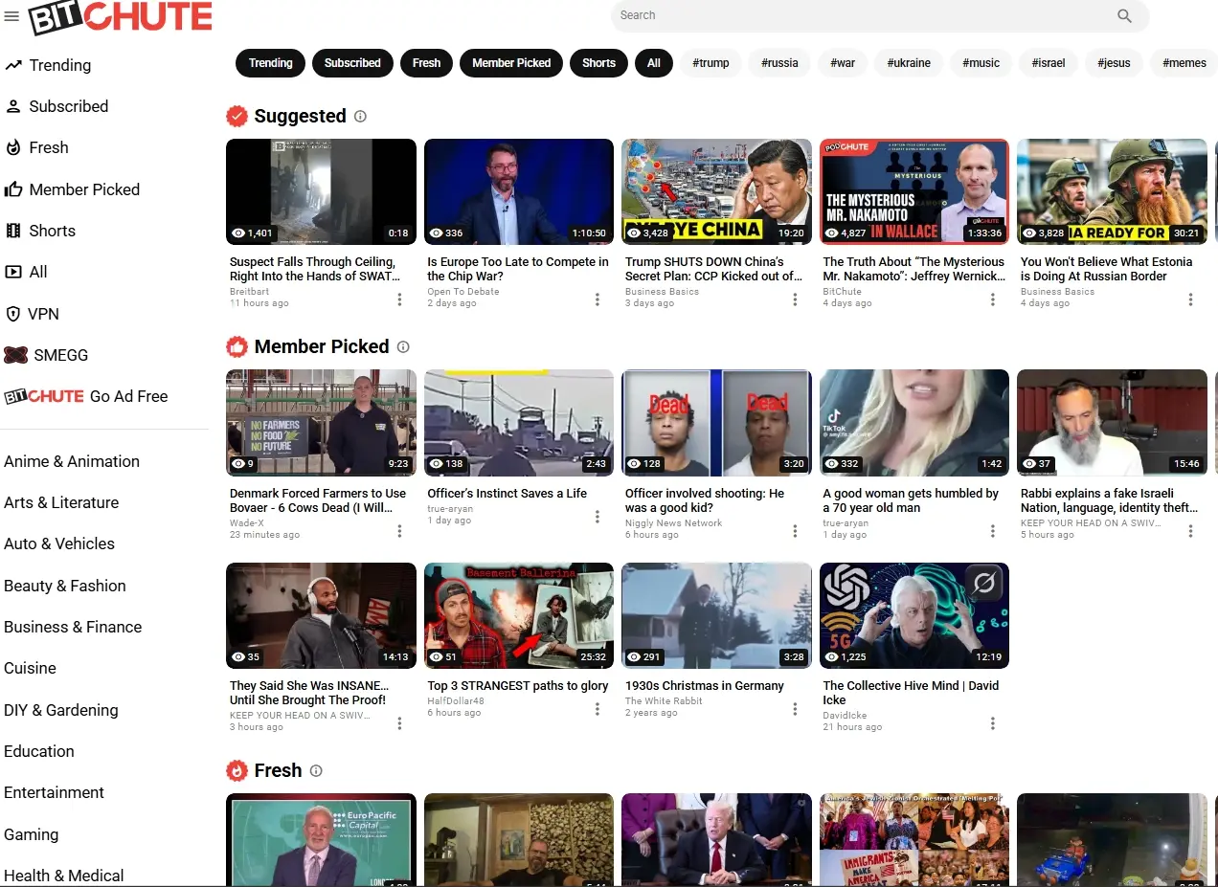Open VPN from the sidebar
Viewport: 1218px width, 887px height.
tap(43, 314)
